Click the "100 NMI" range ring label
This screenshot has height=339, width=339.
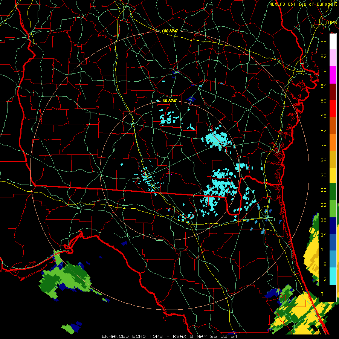tap(169, 31)
